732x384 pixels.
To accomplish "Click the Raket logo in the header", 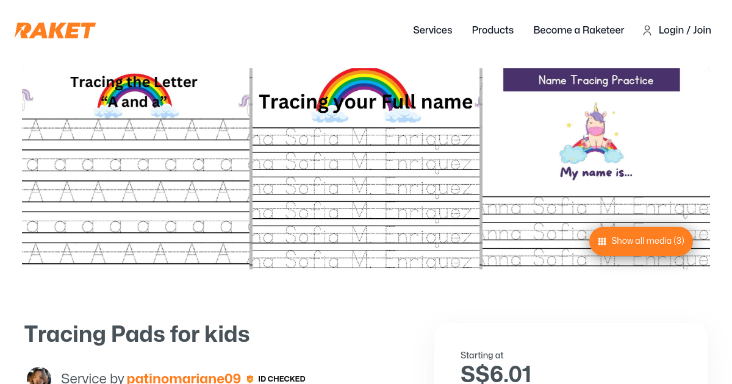I will tap(55, 30).
